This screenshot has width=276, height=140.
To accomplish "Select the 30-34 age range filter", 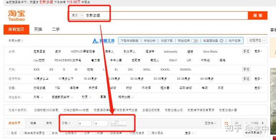I will pos(136,79).
